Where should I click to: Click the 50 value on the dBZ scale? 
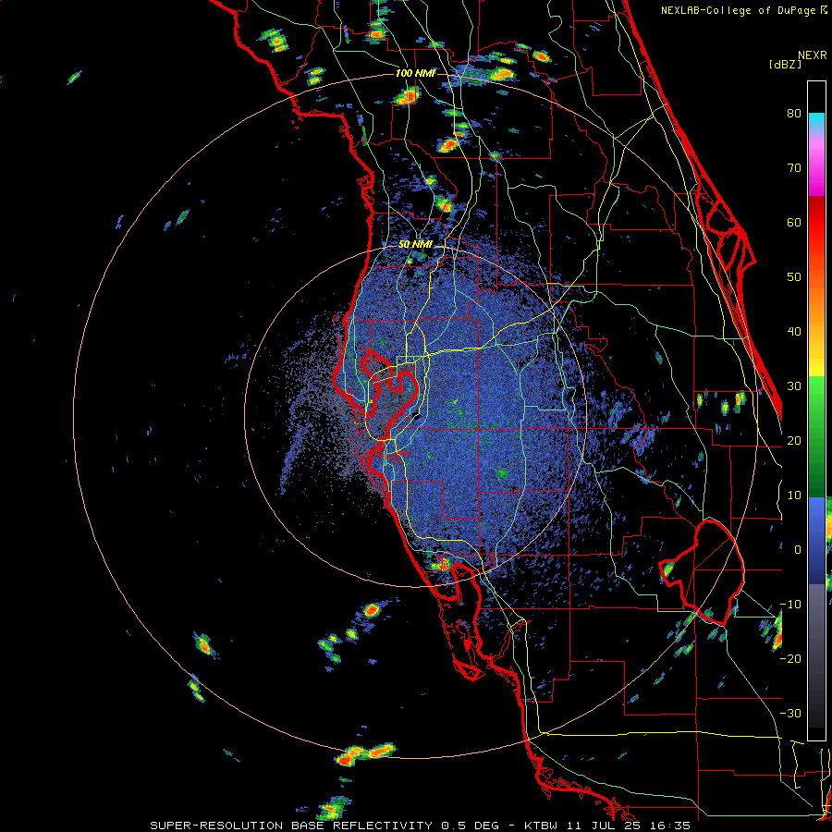[794, 277]
